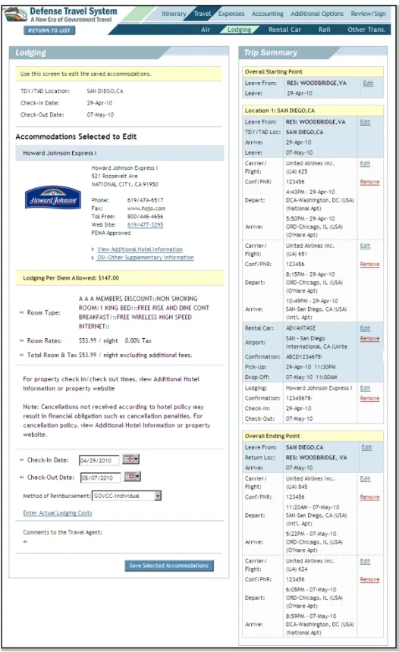
Task: Open the Check-In Date calendar picker
Action: point(130,459)
